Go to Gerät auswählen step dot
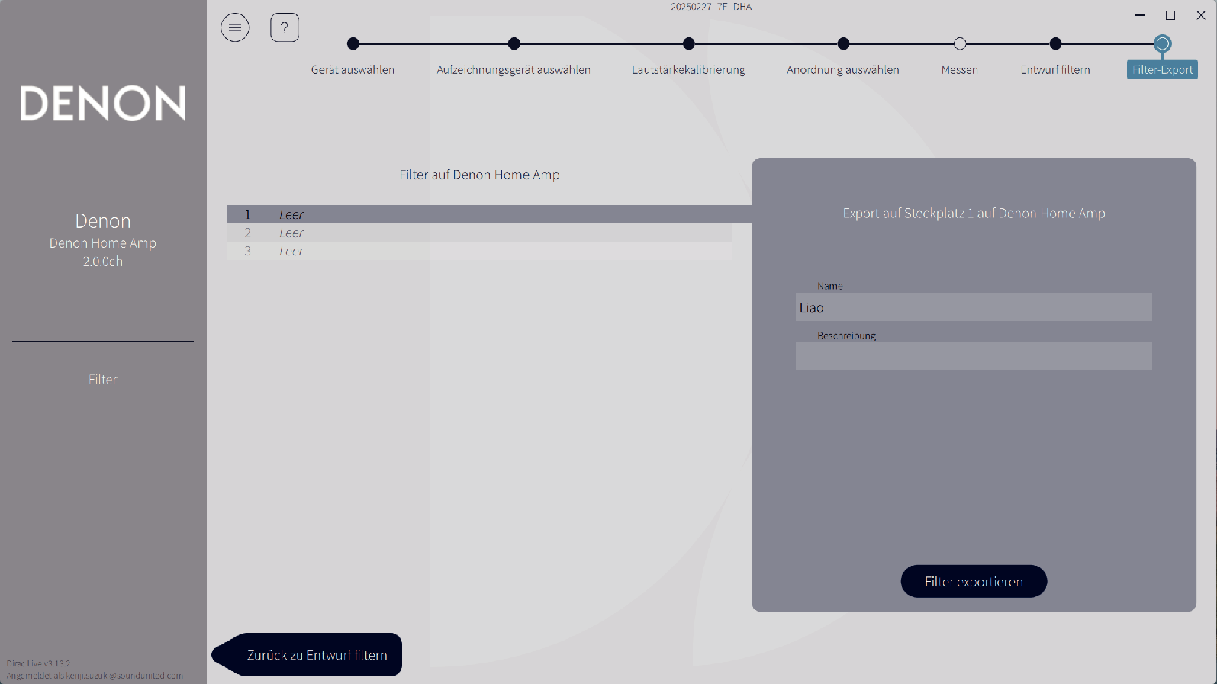 (x=353, y=44)
